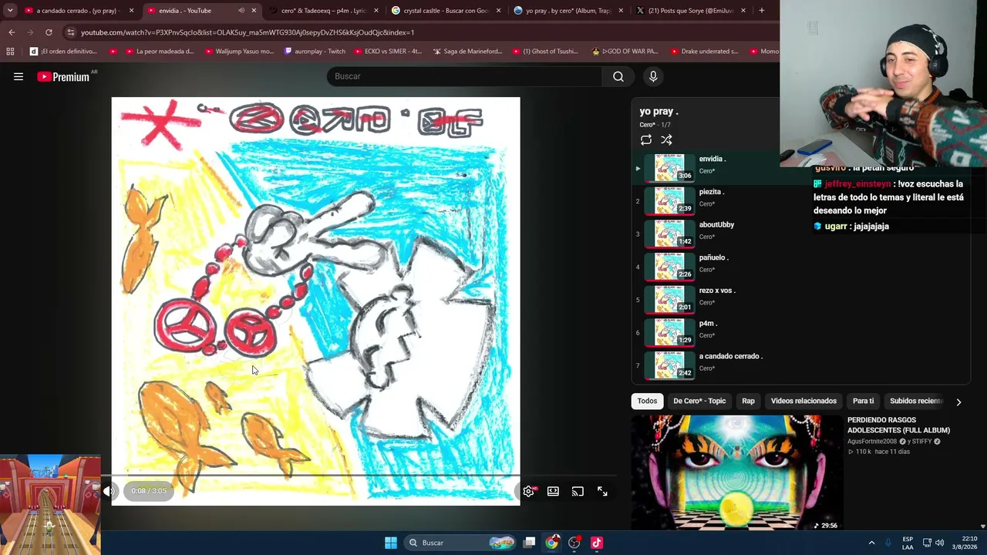The image size is (987, 555).
Task: Open the YouTube hamburger guide menu
Action: [x=19, y=76]
